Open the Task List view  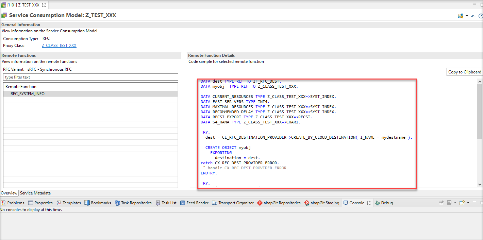point(166,203)
